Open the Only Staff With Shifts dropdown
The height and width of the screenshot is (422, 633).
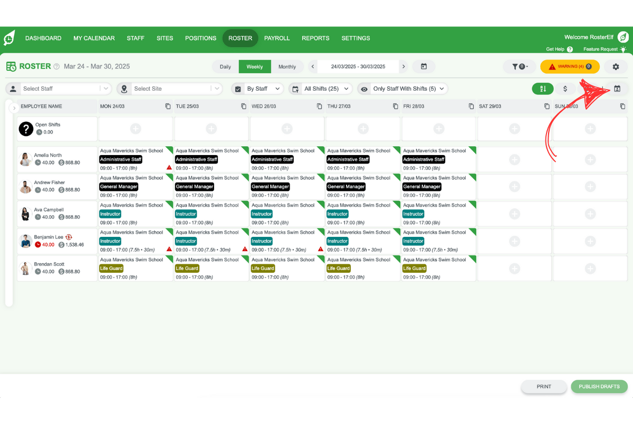coord(402,89)
